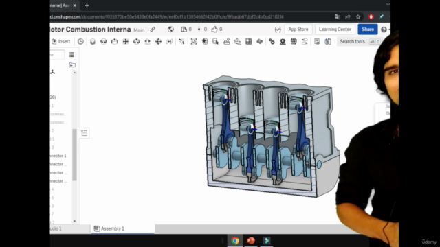The height and width of the screenshot is (247, 440).
Task: Click the clock-shaped icon next to Insert
Action: click(80, 41)
